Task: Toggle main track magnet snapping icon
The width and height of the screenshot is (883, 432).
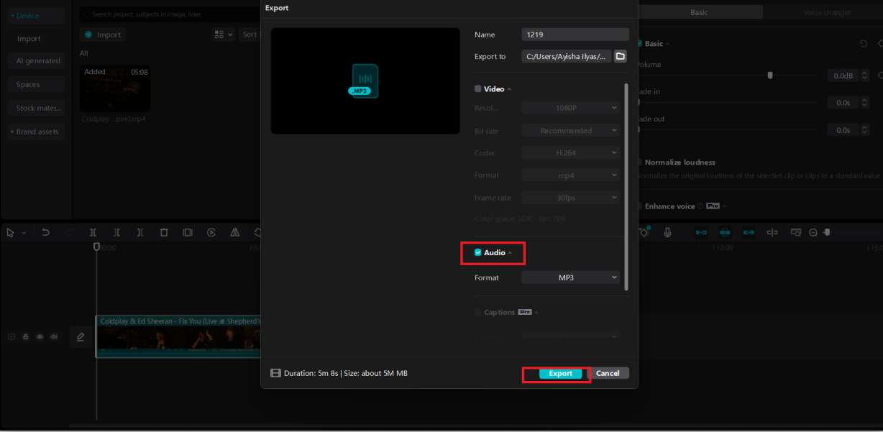Action: click(x=701, y=232)
